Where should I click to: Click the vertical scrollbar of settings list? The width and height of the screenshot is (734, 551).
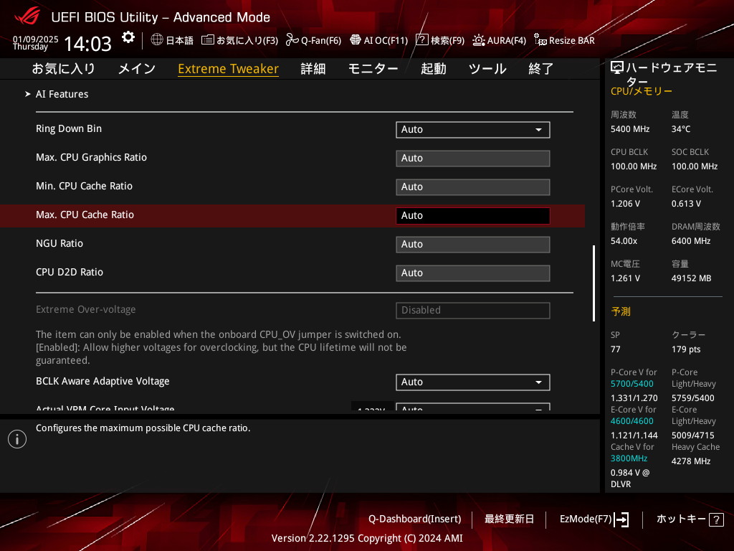click(x=594, y=283)
